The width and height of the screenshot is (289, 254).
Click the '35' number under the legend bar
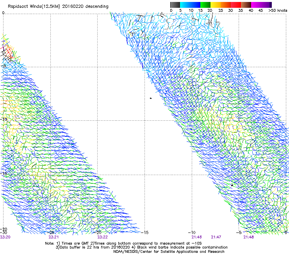(x=241, y=11)
